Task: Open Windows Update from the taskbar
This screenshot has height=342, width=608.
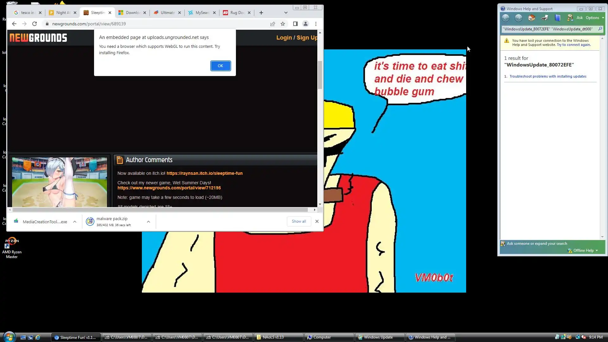Action: click(378, 337)
